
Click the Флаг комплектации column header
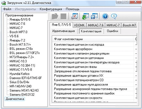click(93, 39)
